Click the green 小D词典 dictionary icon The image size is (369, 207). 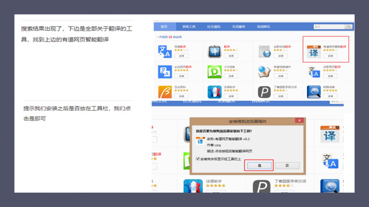pyautogui.click(x=214, y=72)
